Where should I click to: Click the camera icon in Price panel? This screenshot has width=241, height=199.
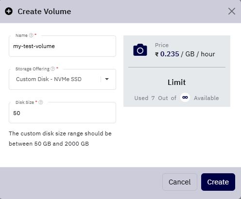pos(140,50)
